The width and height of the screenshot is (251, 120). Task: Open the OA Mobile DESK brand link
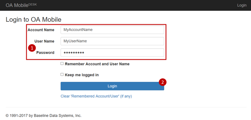[21, 5]
